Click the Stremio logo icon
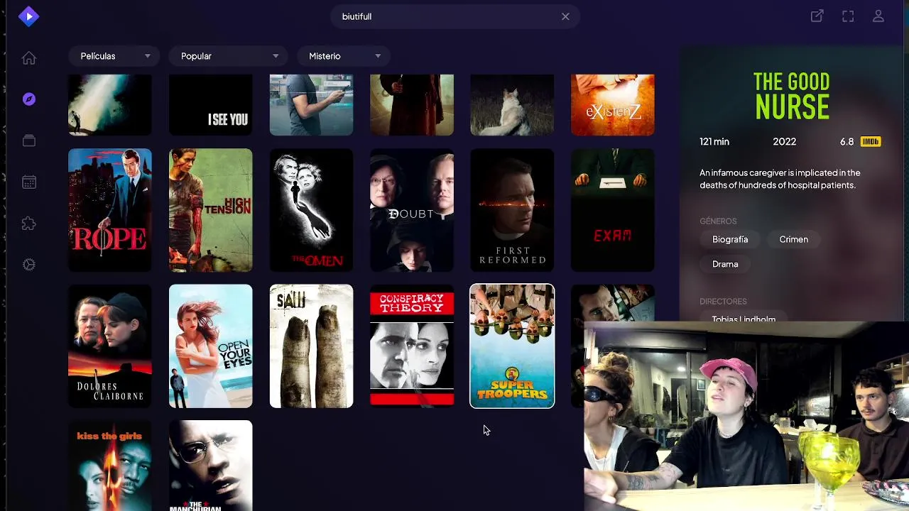The height and width of the screenshot is (511, 909). click(28, 16)
